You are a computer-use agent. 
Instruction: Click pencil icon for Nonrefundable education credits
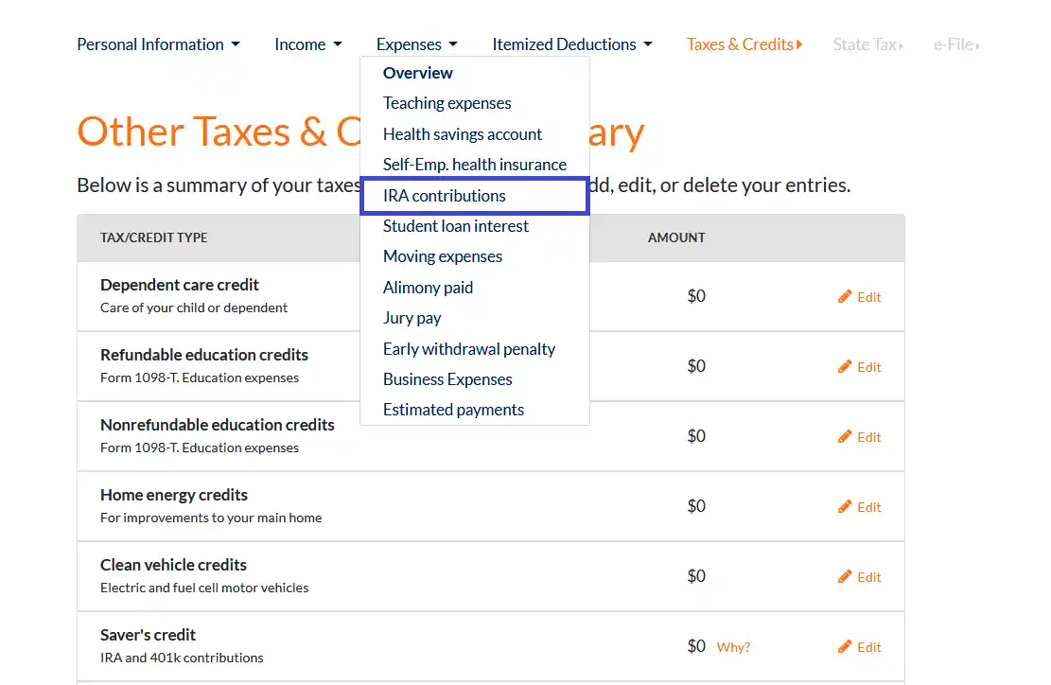click(x=845, y=437)
